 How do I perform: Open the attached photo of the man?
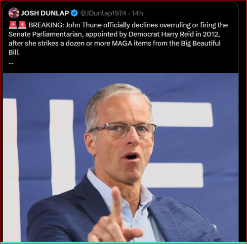tap(121, 157)
